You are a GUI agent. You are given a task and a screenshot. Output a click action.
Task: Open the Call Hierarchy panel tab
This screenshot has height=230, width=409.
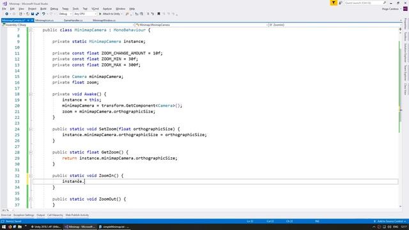(55, 215)
